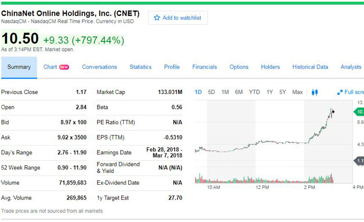Click the As of 3:14PM EST market status
Viewport: 364px width, 222px height.
[37, 50]
